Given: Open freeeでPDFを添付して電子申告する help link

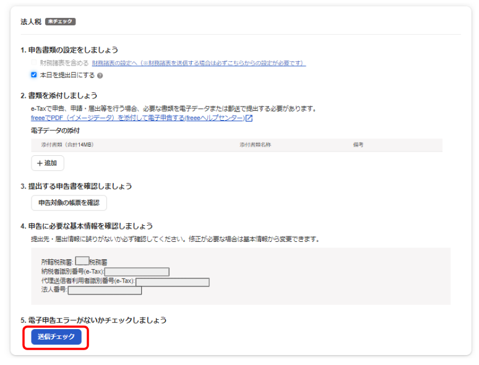Looking at the screenshot, I should coord(138,118).
